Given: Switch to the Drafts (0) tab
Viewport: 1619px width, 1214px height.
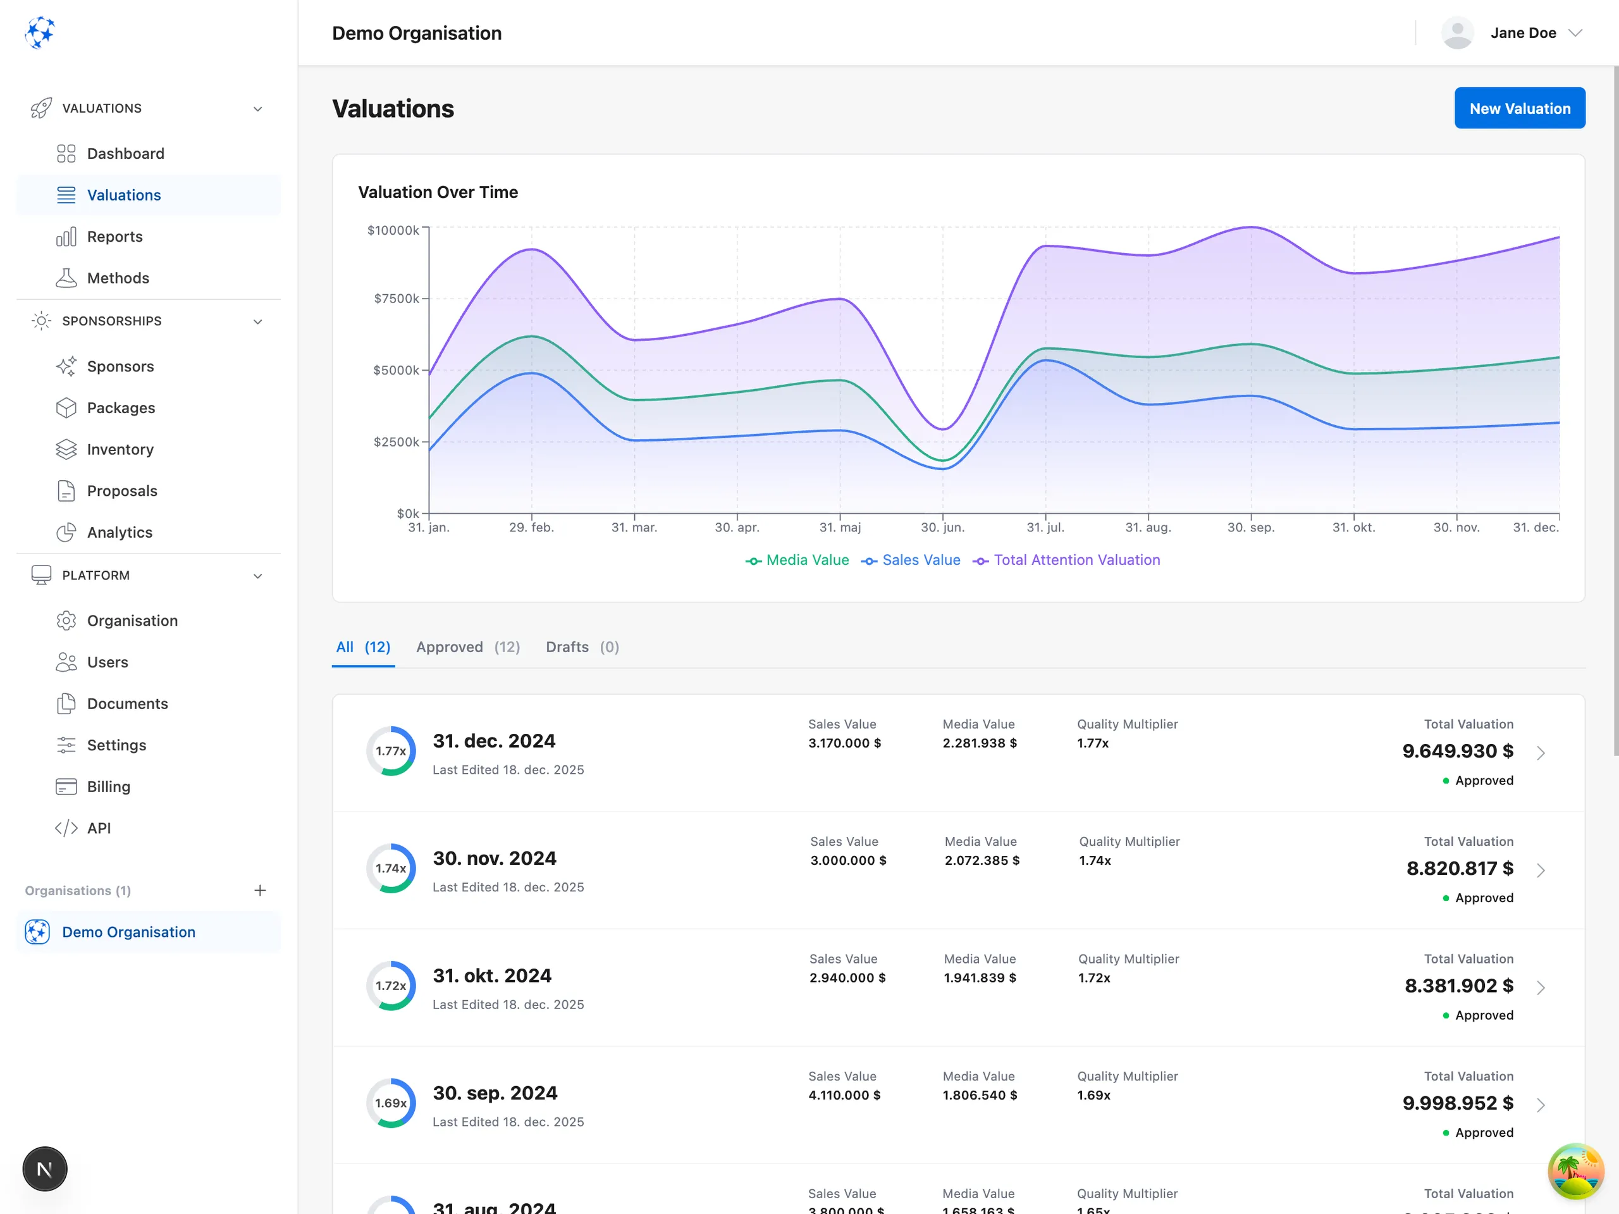Looking at the screenshot, I should pos(582,647).
